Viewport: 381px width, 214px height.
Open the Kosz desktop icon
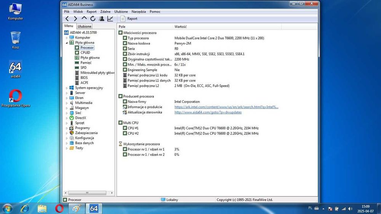(x=16, y=40)
